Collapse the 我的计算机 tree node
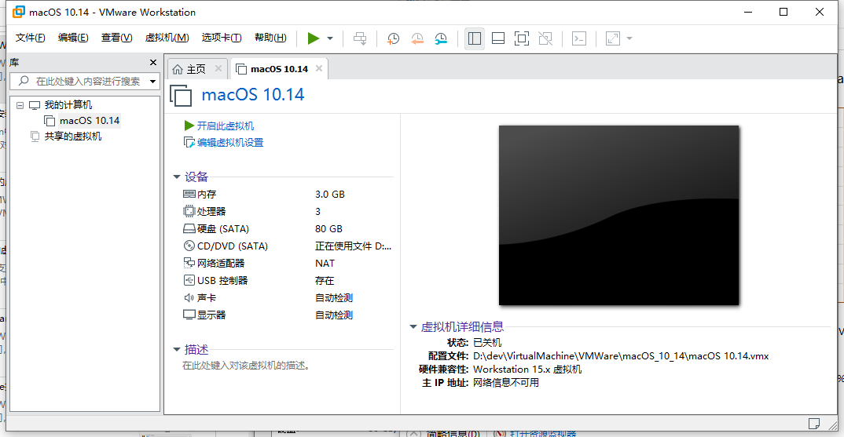The width and height of the screenshot is (844, 437). click(x=20, y=105)
